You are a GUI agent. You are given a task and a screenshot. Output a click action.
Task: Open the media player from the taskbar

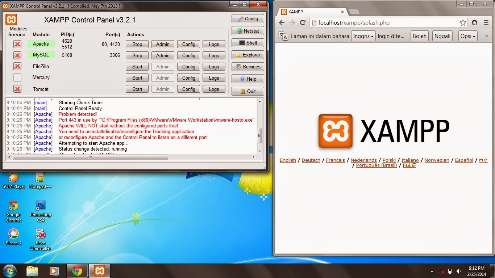click(54, 271)
